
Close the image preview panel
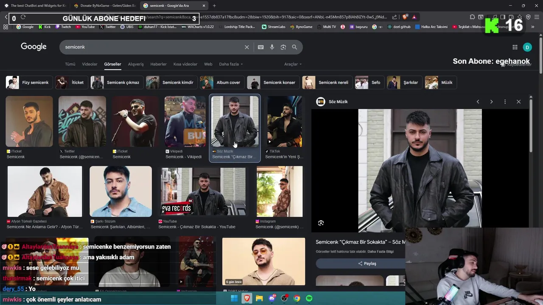point(518,102)
